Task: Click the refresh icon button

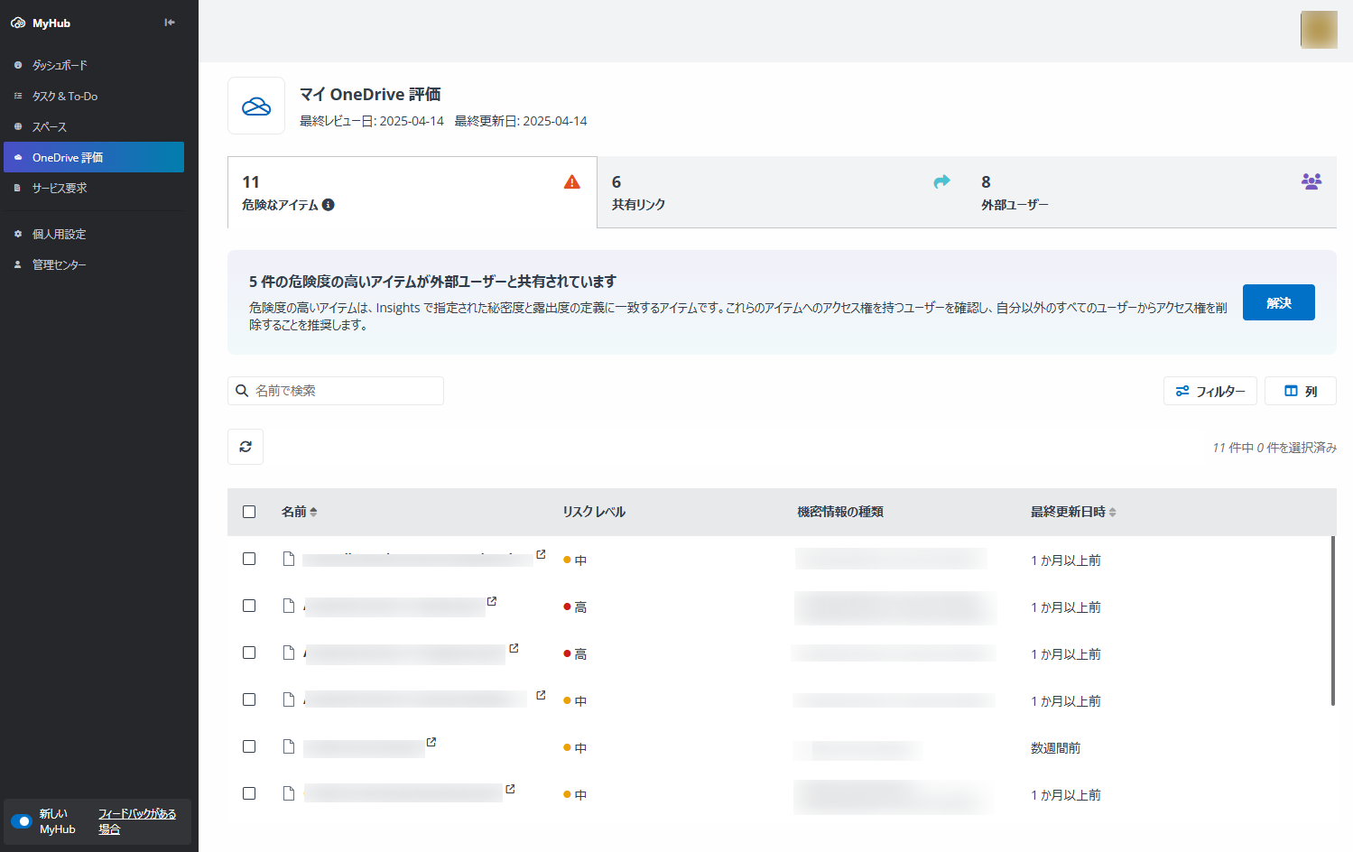Action: tap(246, 447)
